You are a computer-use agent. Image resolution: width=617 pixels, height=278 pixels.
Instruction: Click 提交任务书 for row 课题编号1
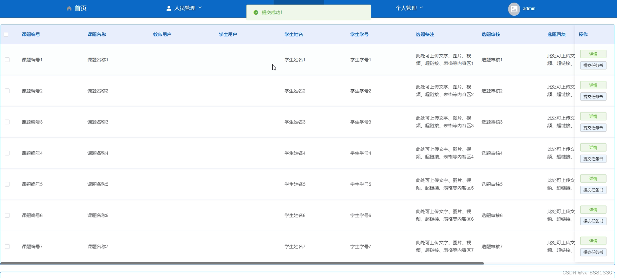tap(593, 65)
